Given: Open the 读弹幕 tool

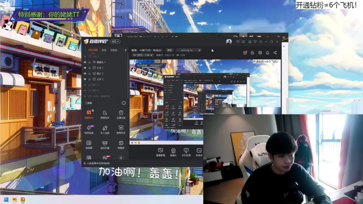Looking at the screenshot, I should (x=88, y=145).
